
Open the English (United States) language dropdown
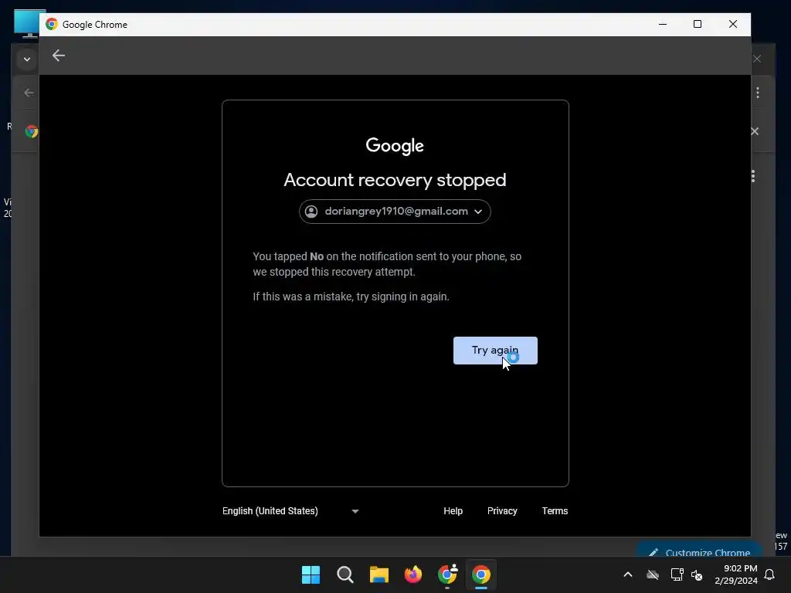[x=290, y=511]
